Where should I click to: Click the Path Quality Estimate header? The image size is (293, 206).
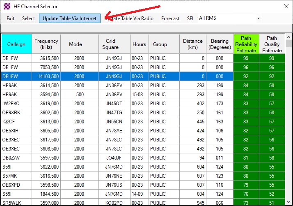pyautogui.click(x=272, y=44)
